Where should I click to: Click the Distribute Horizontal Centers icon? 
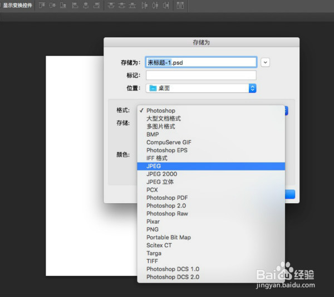coord(155,5)
